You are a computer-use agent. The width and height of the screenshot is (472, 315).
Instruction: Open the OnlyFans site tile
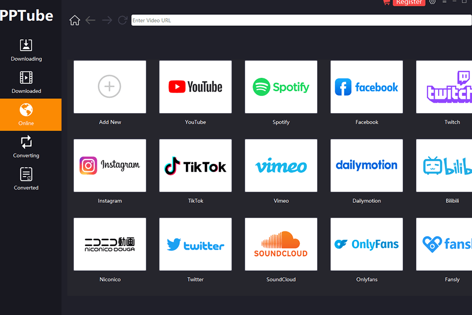point(367,244)
